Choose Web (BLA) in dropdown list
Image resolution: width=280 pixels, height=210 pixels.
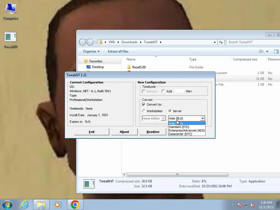187,123
